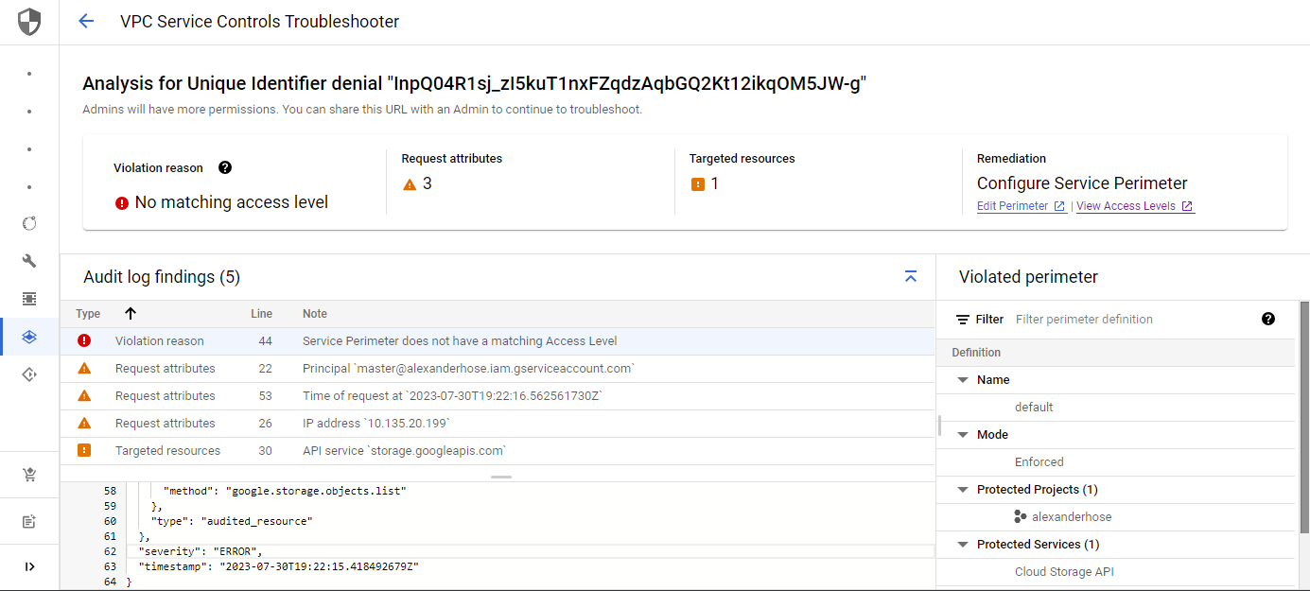Click the default perimeter name value
1310x591 pixels.
click(1034, 408)
